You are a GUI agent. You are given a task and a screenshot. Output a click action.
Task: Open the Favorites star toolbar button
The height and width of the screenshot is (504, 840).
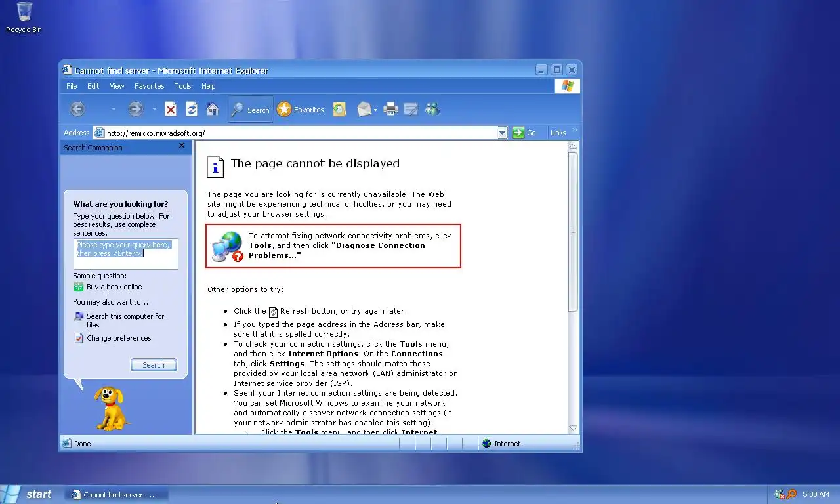pyautogui.click(x=301, y=110)
